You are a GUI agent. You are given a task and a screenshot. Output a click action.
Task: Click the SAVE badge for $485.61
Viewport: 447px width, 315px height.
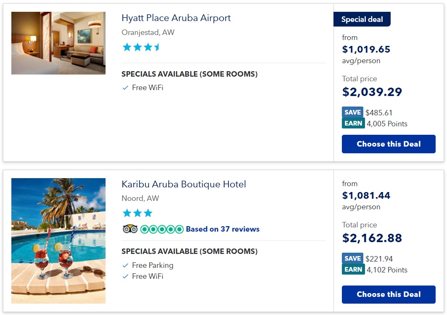pyautogui.click(x=353, y=112)
